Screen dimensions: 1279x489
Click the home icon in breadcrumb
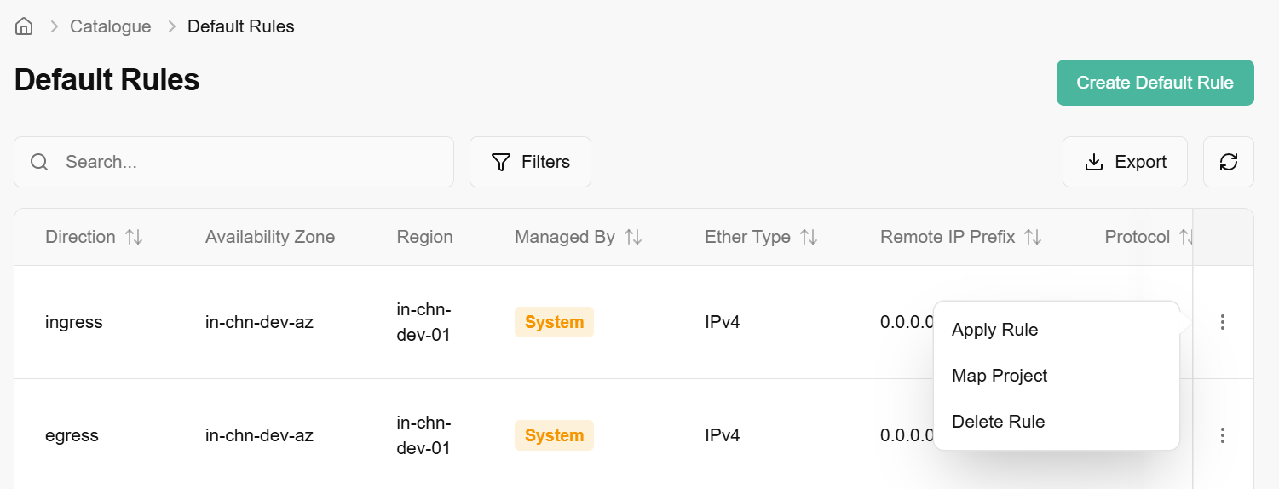click(24, 26)
